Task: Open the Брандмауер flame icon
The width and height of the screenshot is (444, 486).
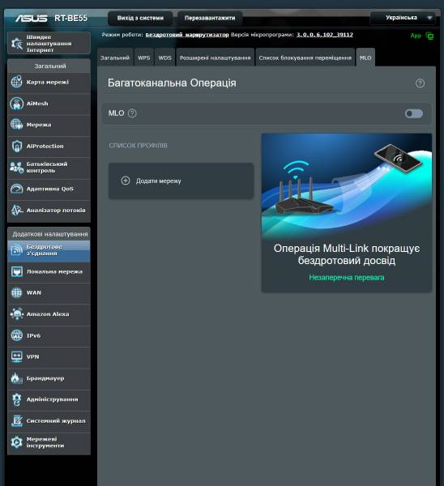Action: [x=17, y=378]
